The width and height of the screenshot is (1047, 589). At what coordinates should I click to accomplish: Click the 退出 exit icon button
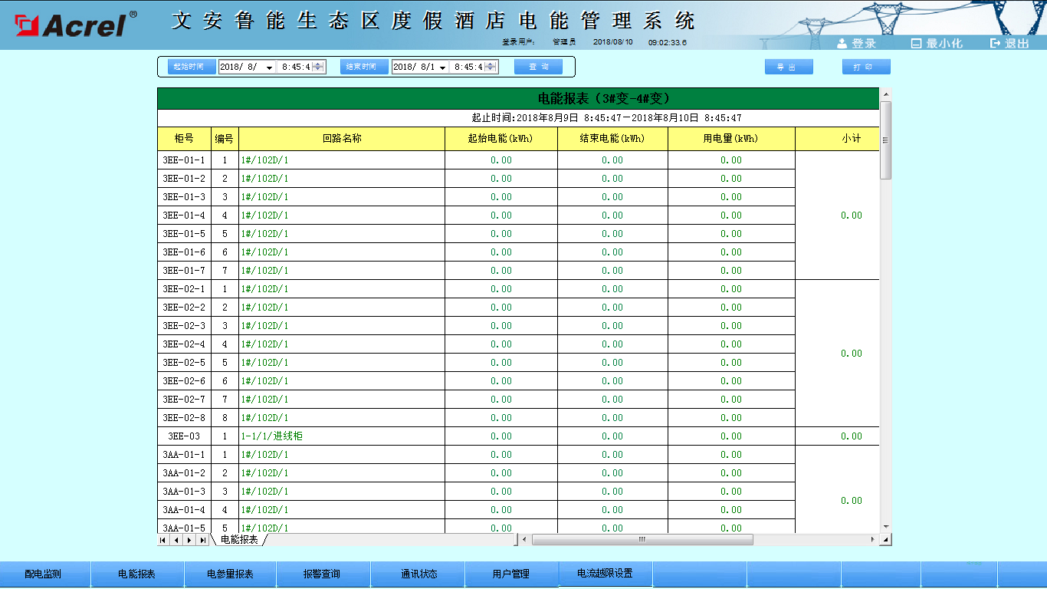tap(1009, 43)
